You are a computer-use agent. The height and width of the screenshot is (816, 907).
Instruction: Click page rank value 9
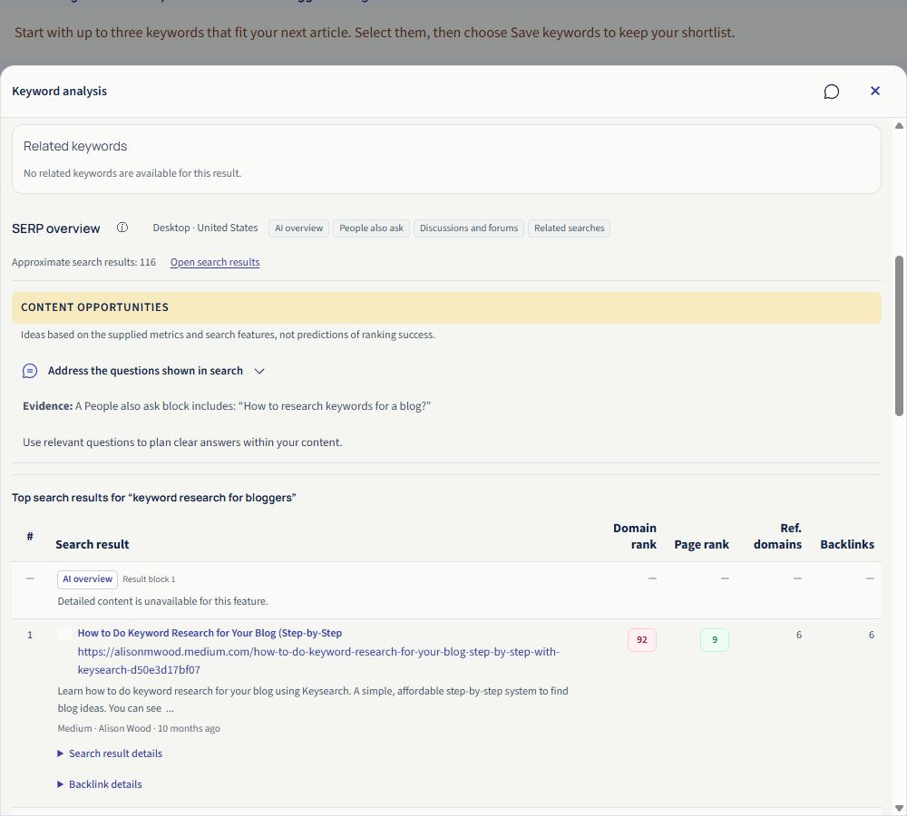(715, 639)
